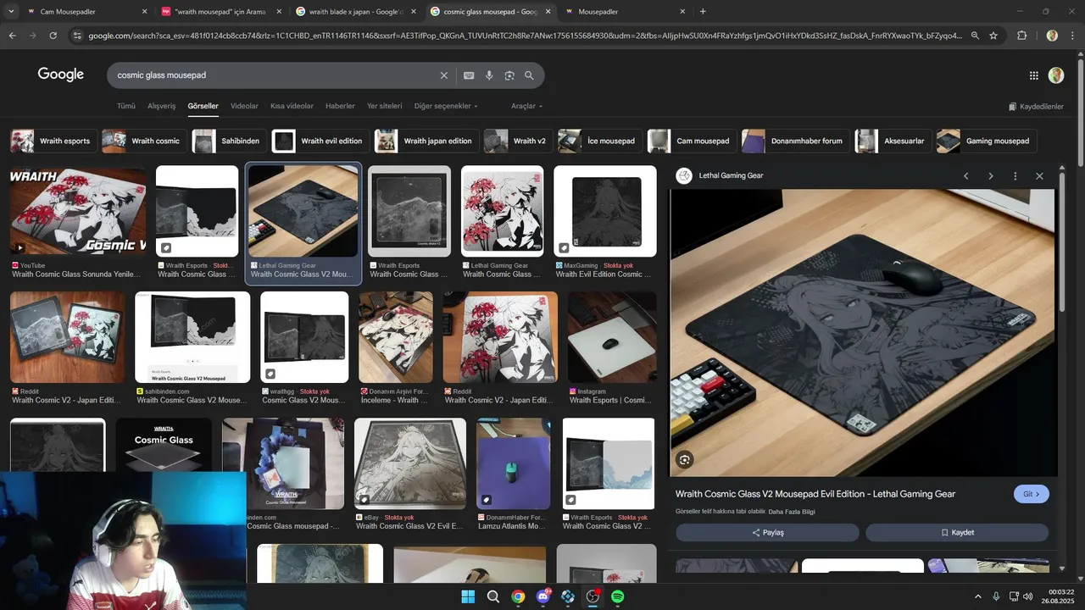1085x610 pixels.
Task: Clear the search box with the X icon
Action: coord(443,75)
